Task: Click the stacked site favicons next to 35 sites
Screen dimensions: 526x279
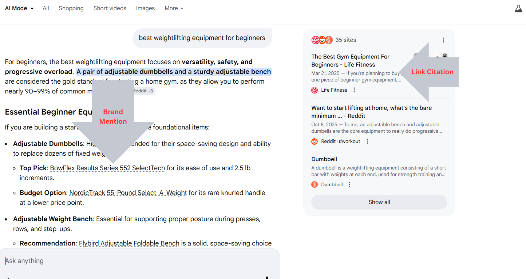Action: (x=322, y=40)
